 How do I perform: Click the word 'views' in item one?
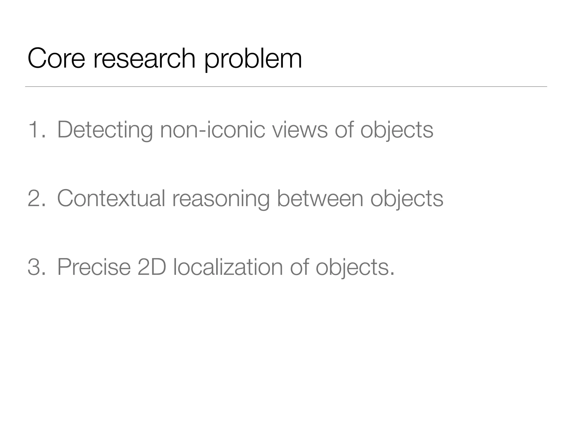300,130
